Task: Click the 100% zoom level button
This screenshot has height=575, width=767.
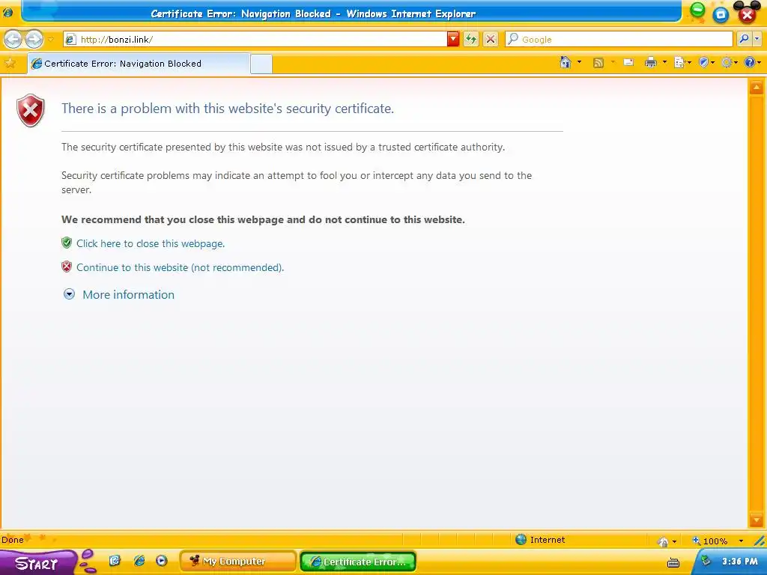Action: (710, 541)
